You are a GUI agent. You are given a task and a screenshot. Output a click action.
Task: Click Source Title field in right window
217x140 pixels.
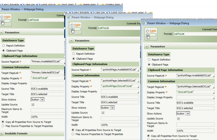(x=195, y=103)
